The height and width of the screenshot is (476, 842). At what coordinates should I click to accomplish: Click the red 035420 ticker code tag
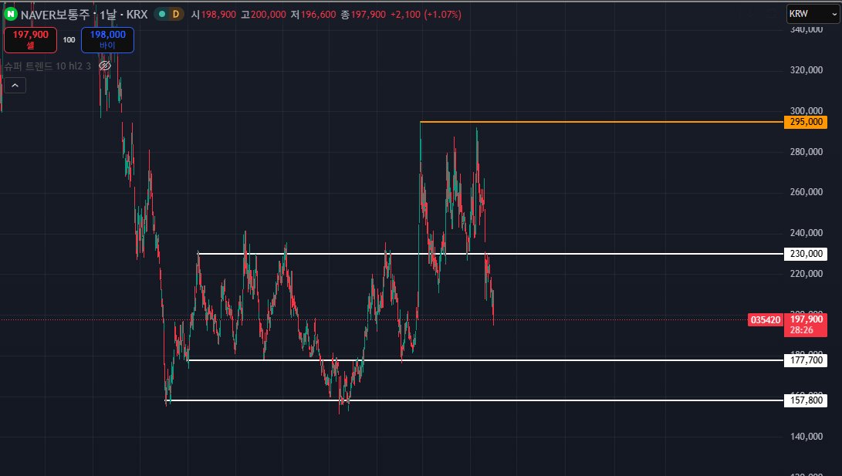766,320
